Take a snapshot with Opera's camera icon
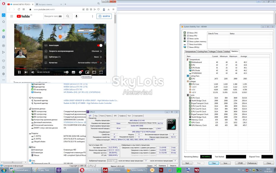 (x=87, y=9)
